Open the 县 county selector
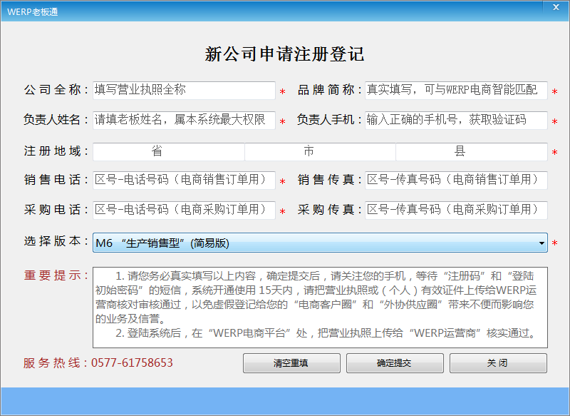 pos(472,151)
